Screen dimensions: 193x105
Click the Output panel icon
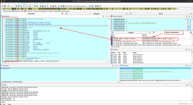(2, 85)
